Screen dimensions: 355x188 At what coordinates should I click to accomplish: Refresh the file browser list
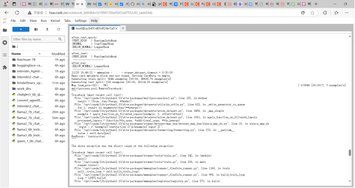point(59,29)
